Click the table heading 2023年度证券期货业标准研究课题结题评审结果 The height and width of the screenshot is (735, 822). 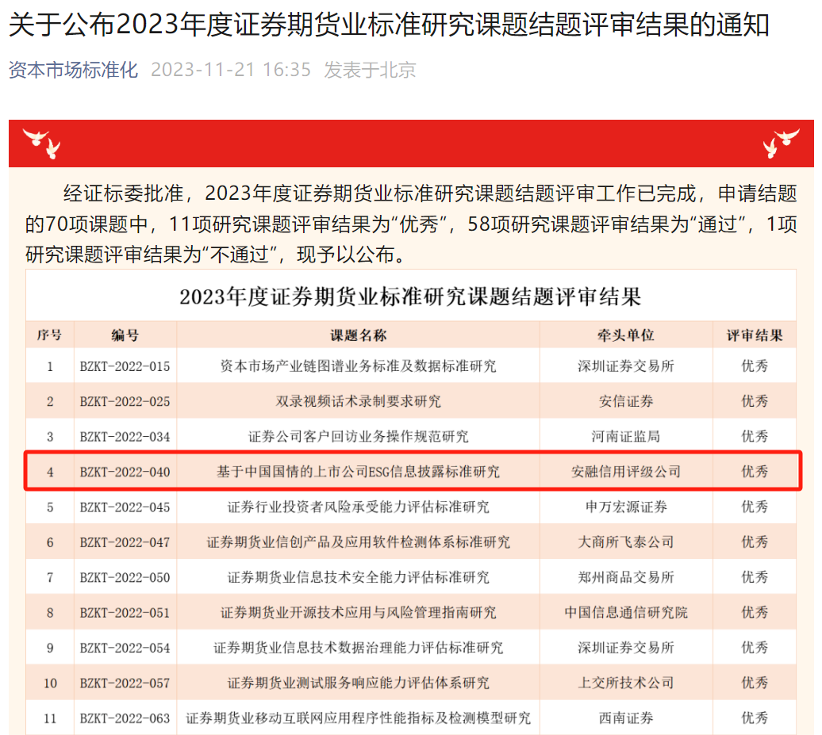410,297
